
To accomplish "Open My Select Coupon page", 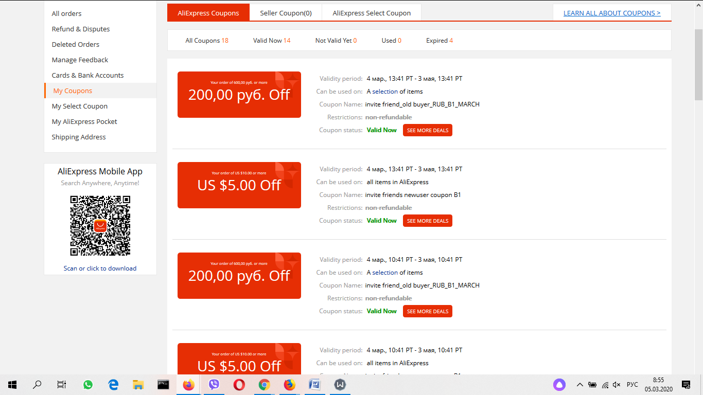I will click(80, 106).
